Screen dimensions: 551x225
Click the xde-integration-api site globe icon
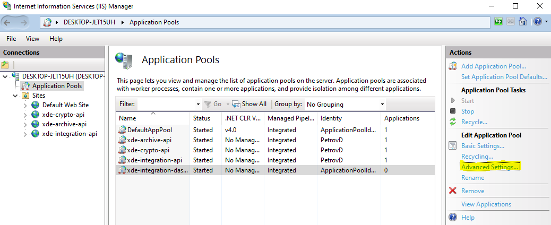[x=35, y=134]
